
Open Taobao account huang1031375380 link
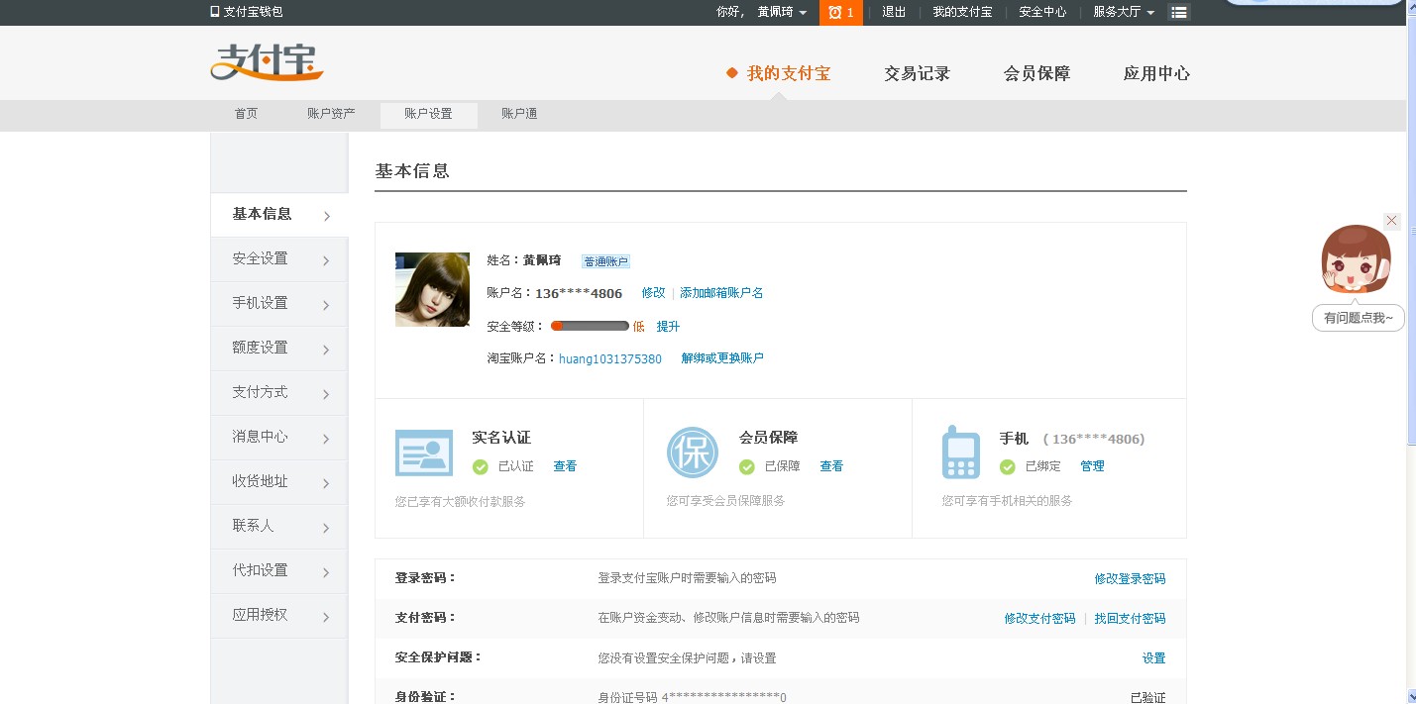tap(610, 358)
